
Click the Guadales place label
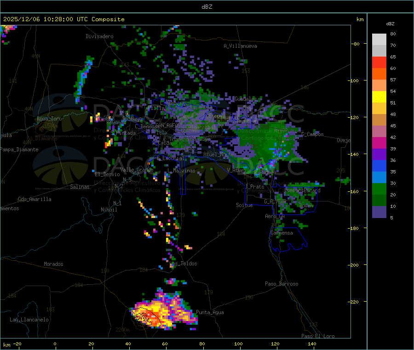point(246,99)
